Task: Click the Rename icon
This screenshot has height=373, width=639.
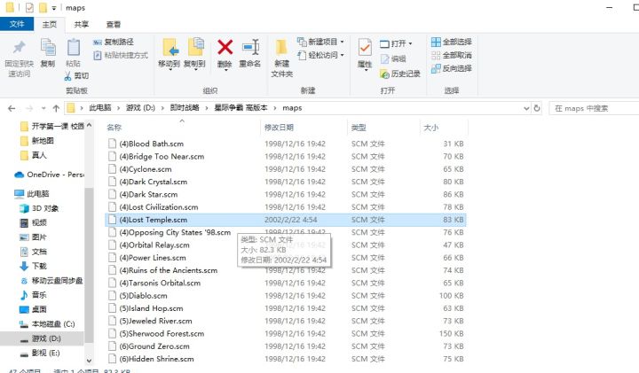Action: [250, 47]
